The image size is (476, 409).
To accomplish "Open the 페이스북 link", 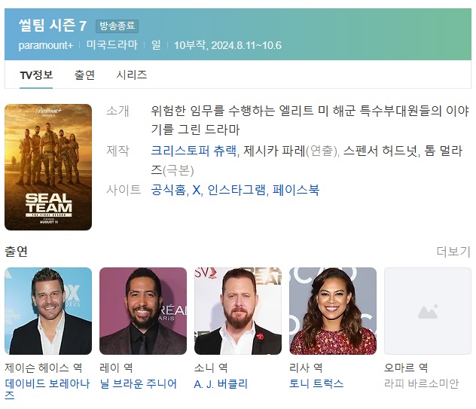I will [x=296, y=190].
